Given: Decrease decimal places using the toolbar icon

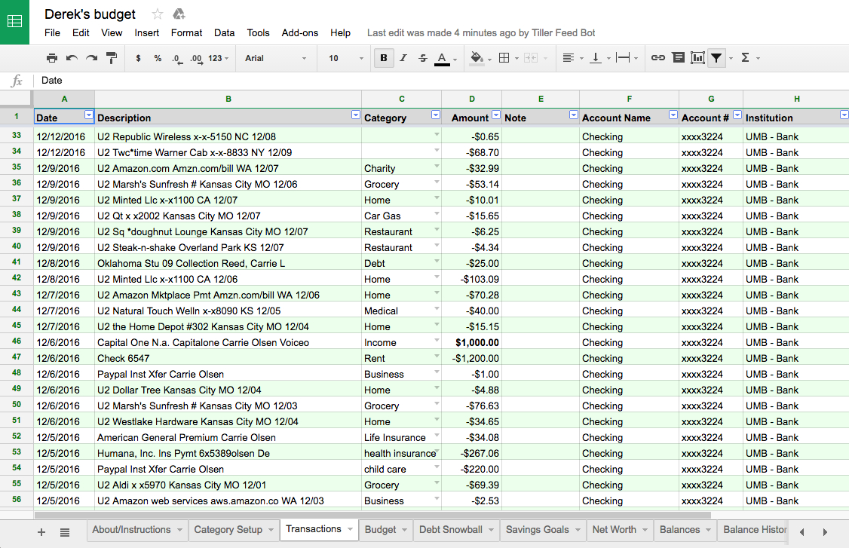Looking at the screenshot, I should [175, 57].
